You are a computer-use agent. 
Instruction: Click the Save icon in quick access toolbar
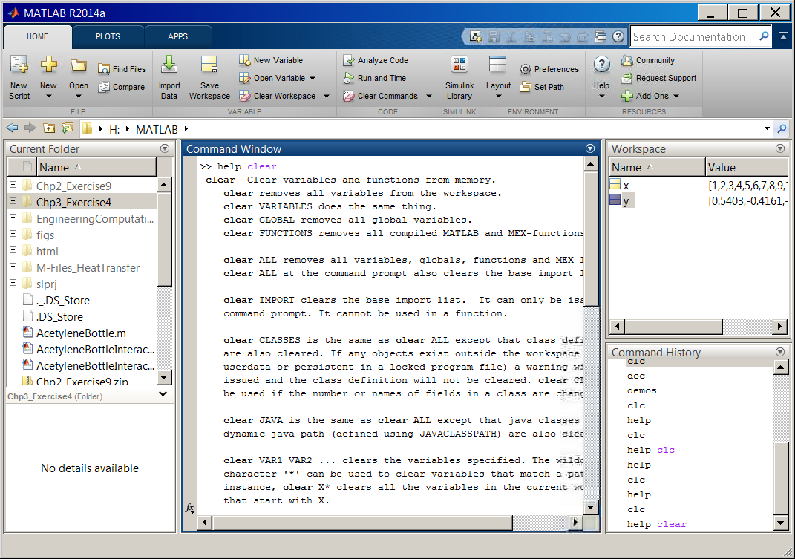coord(494,36)
